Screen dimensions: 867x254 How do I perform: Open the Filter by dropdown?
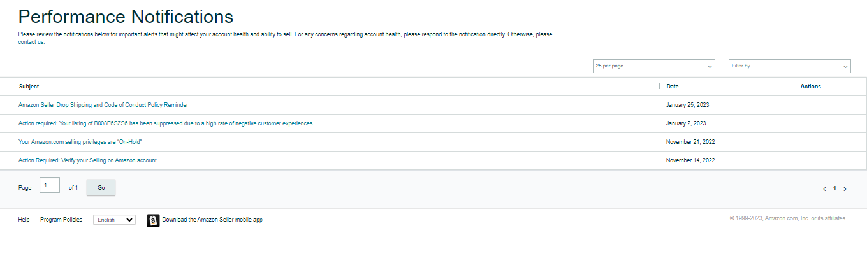tap(790, 66)
